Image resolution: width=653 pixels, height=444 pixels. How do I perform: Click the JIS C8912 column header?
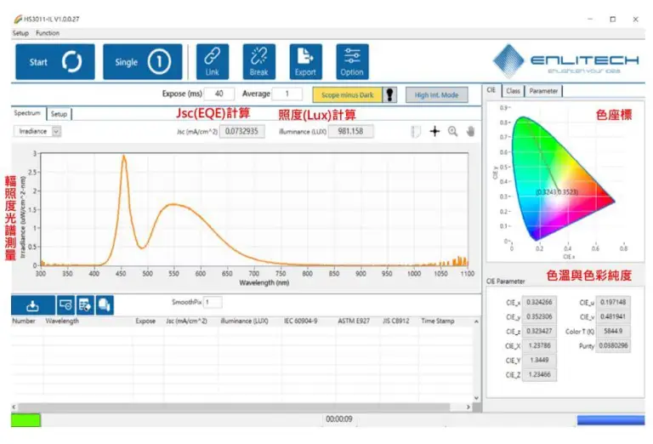coord(396,322)
